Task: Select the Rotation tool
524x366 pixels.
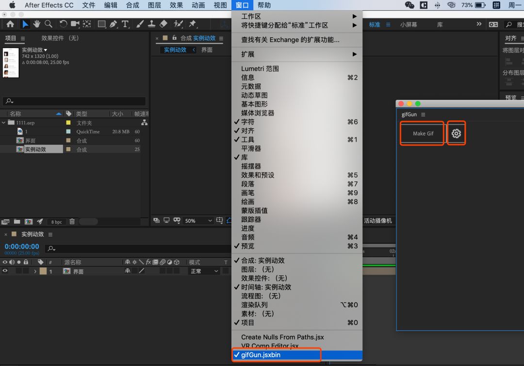Action: pyautogui.click(x=63, y=24)
